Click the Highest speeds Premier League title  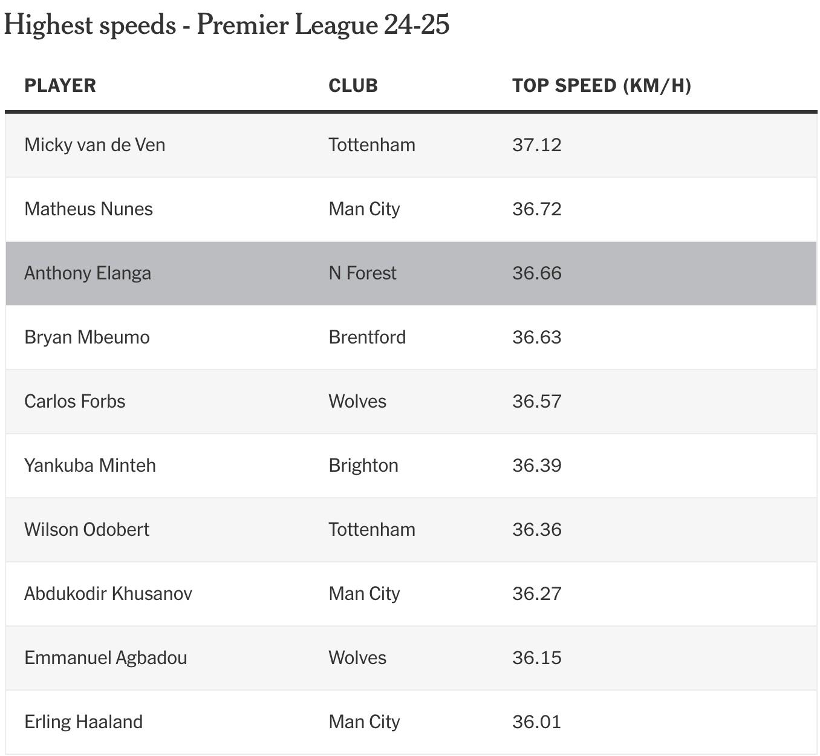tap(227, 25)
